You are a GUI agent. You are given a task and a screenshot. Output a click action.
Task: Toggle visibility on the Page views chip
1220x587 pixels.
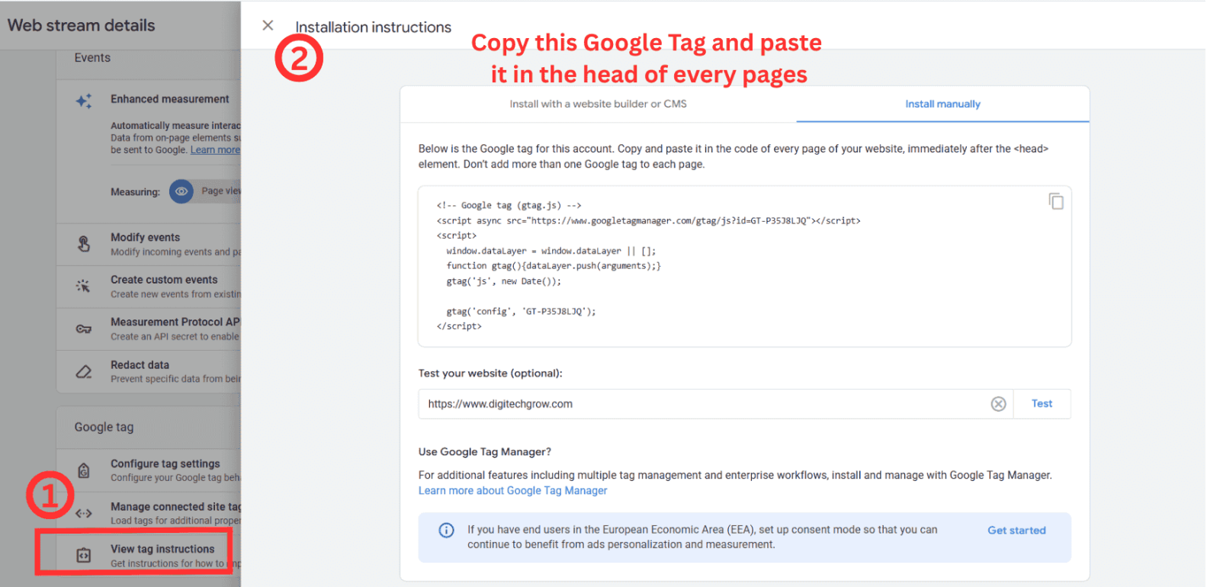[x=181, y=191]
